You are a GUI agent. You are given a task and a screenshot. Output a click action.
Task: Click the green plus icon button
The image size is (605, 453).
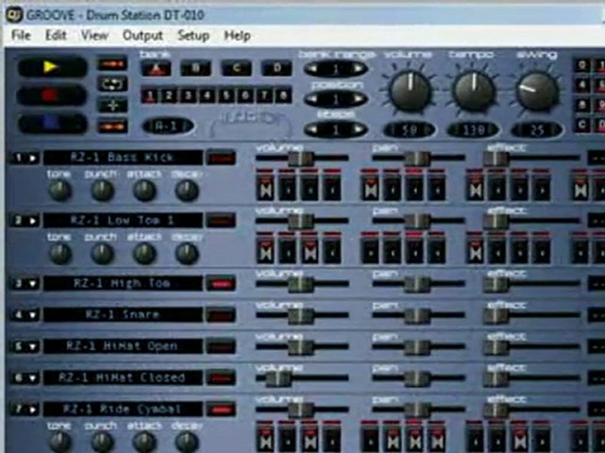(x=113, y=105)
